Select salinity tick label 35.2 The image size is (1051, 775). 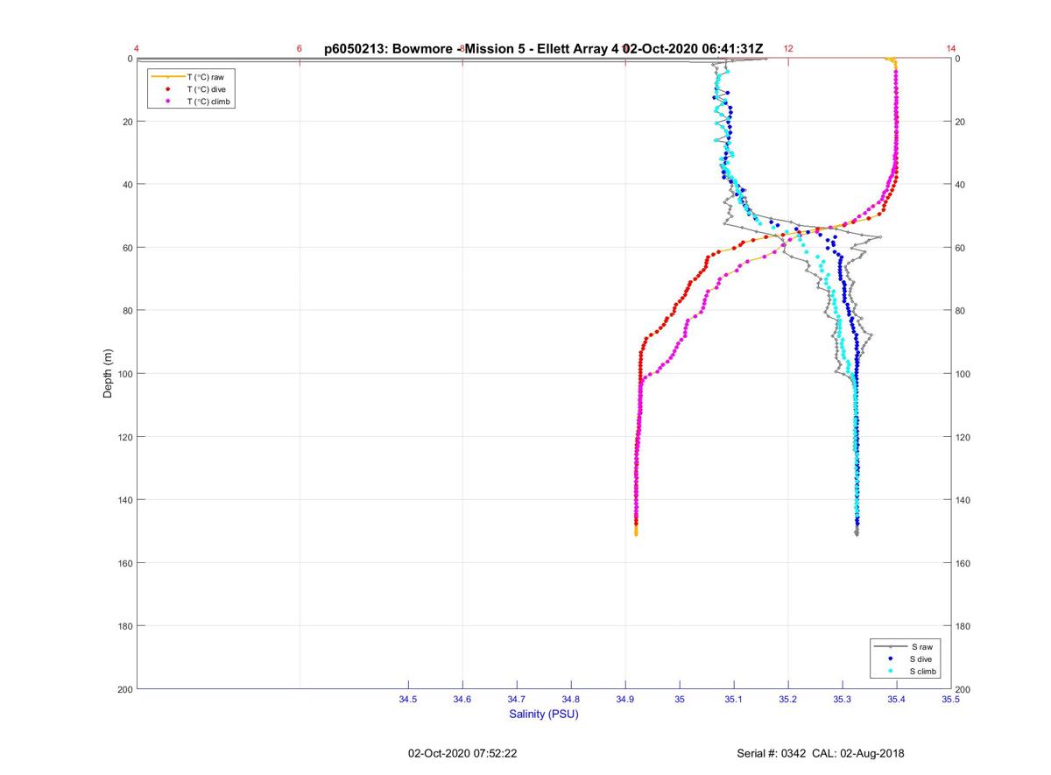point(788,699)
